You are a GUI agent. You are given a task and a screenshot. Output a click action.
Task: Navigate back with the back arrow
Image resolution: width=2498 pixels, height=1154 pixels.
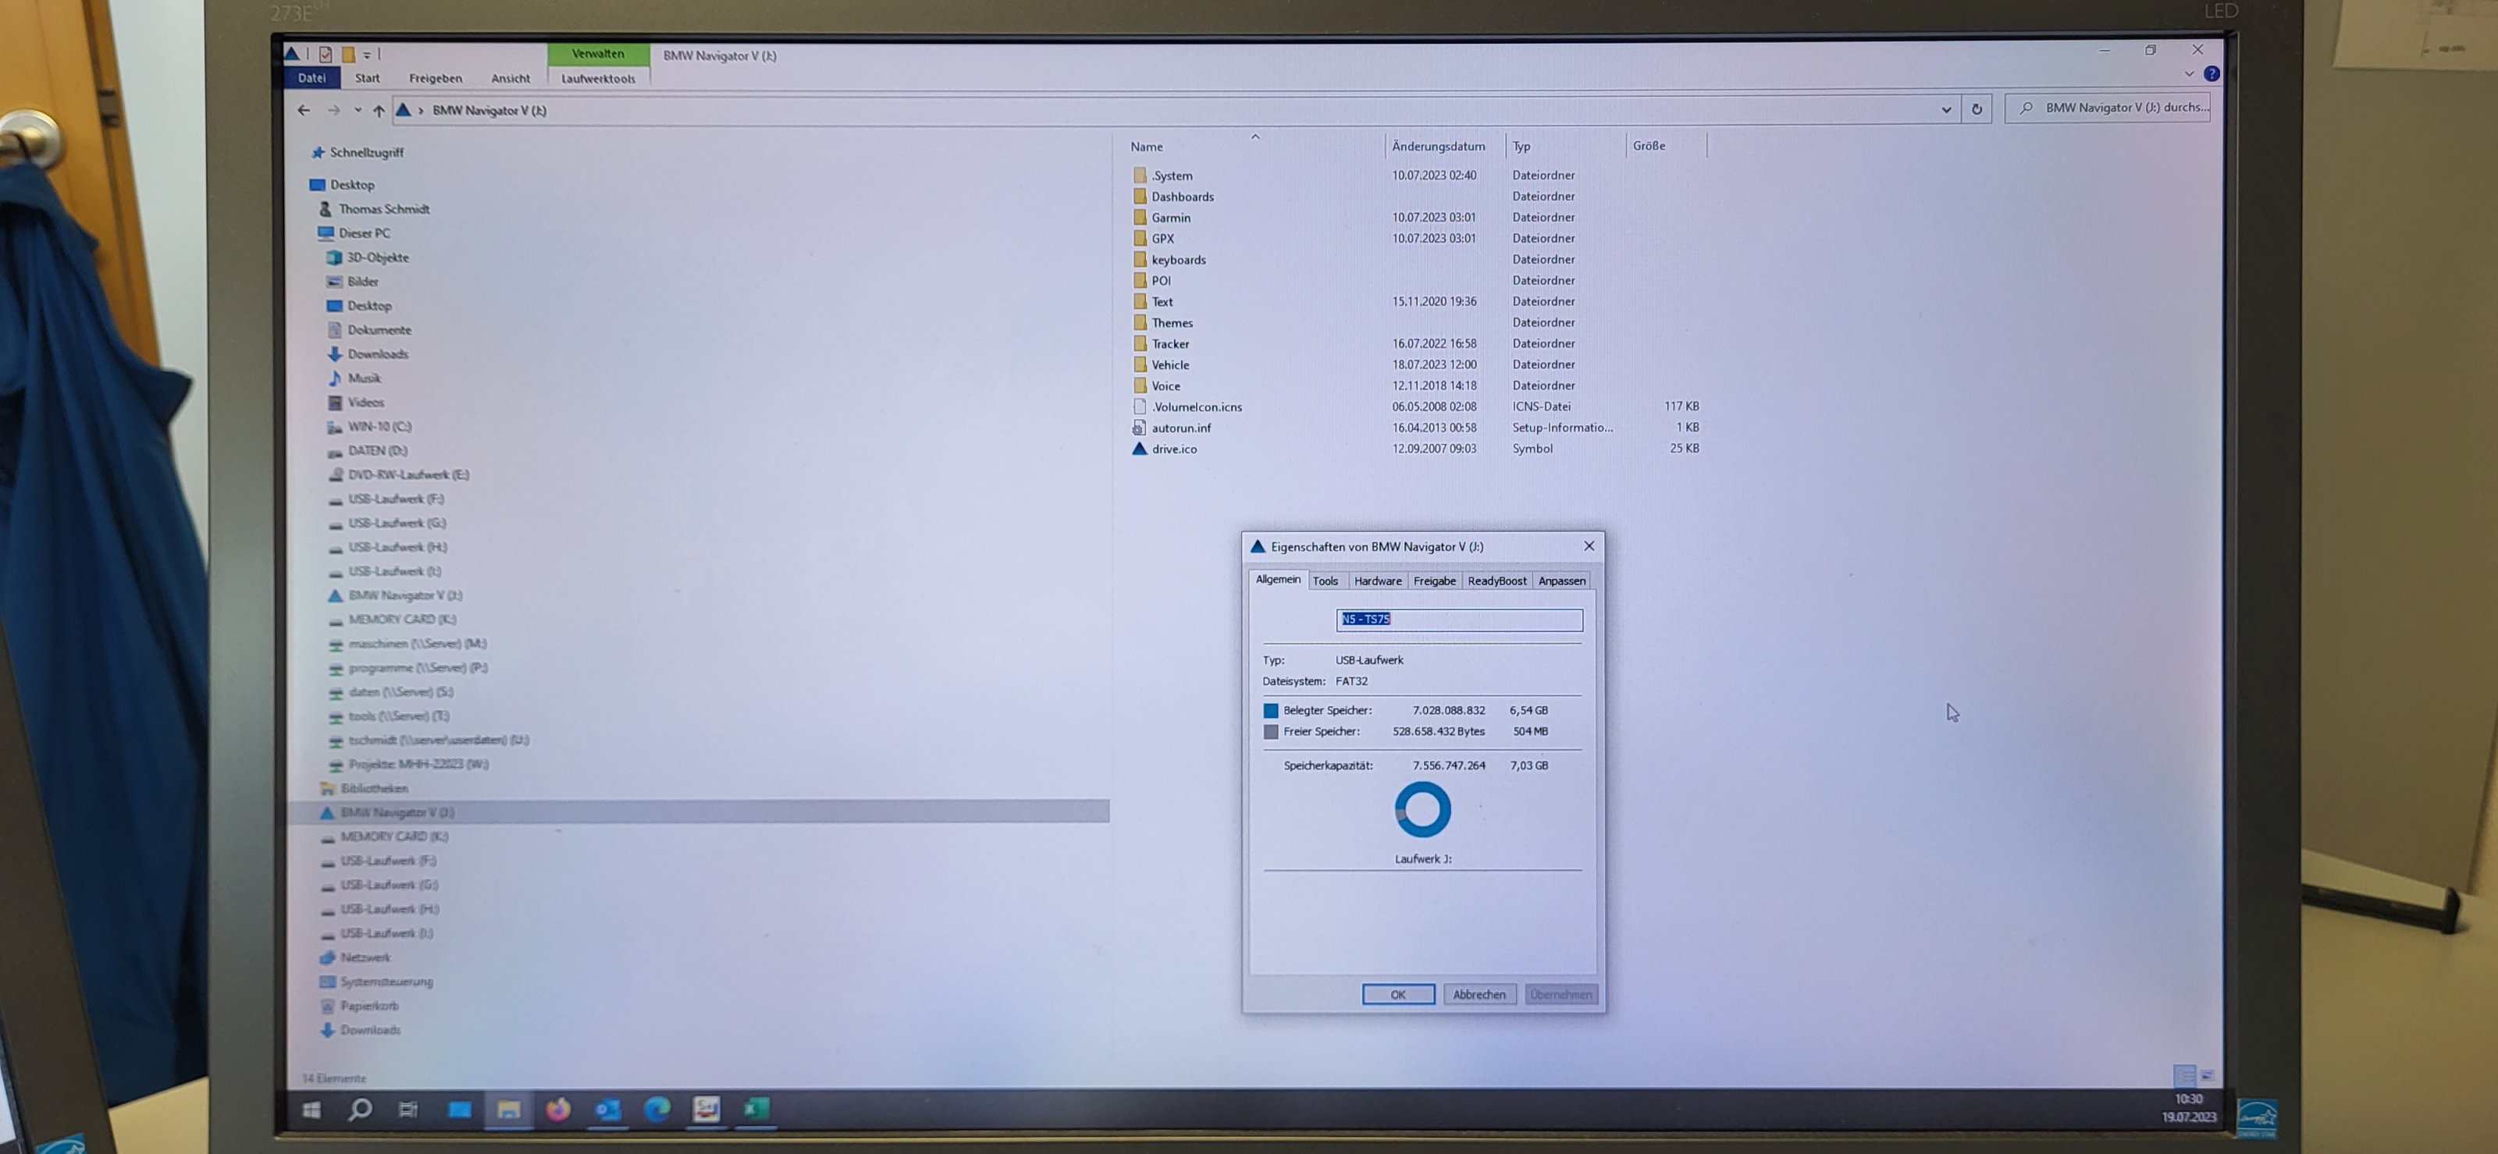pyautogui.click(x=304, y=111)
